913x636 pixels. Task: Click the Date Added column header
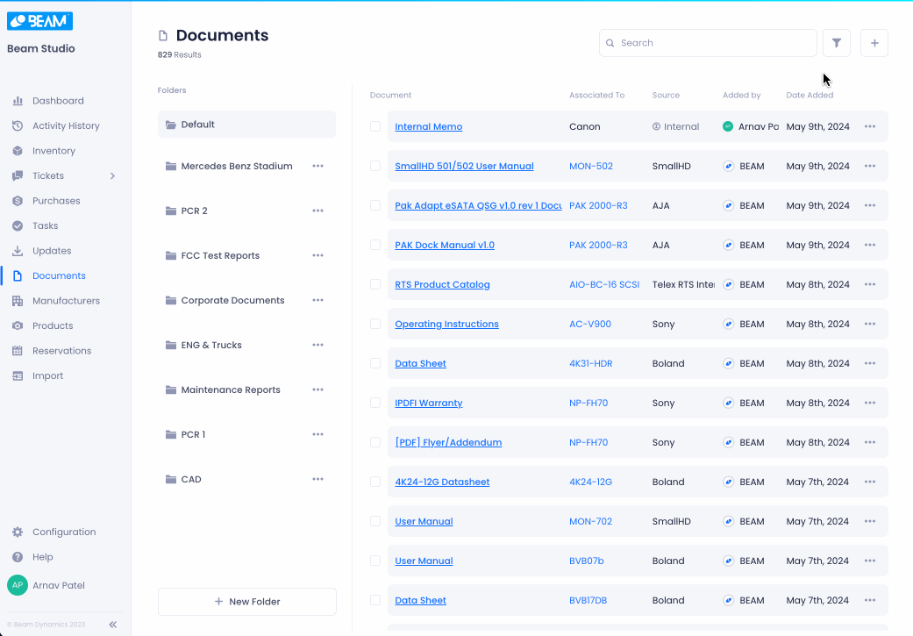(810, 95)
